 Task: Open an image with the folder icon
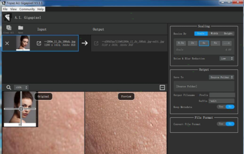20,28
